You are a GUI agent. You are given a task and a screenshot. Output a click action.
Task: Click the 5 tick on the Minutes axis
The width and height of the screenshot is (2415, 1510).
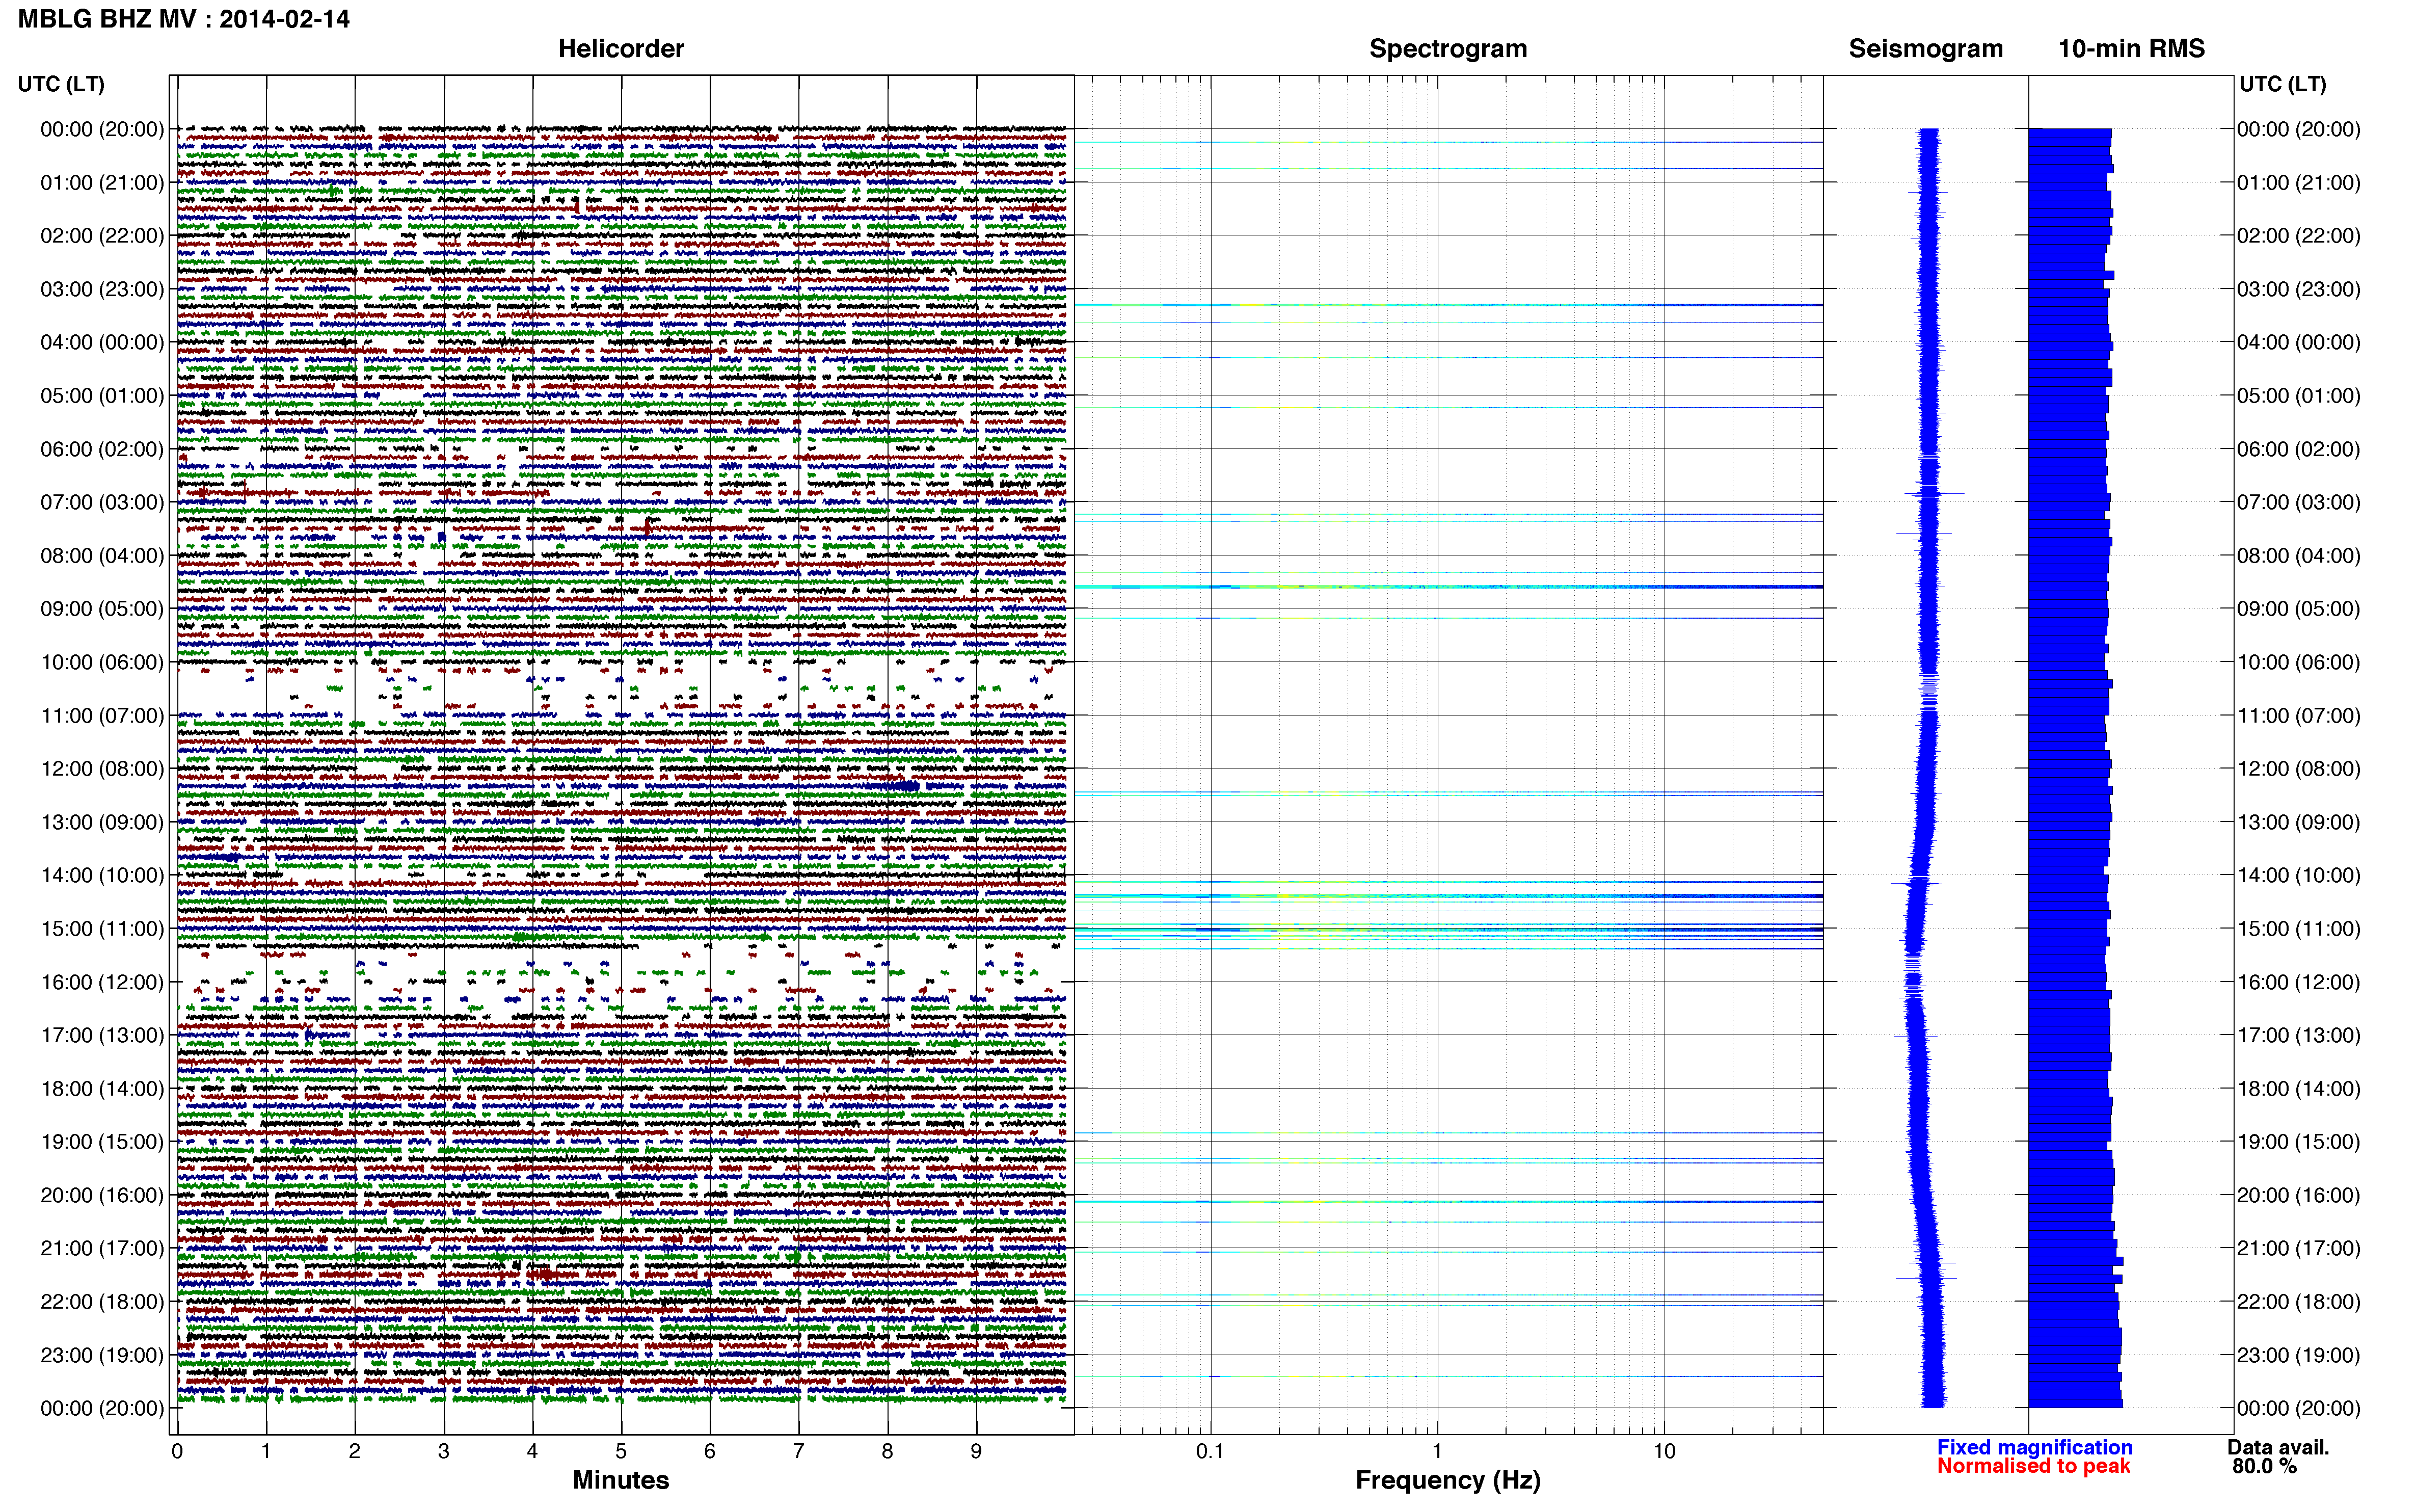click(621, 1451)
